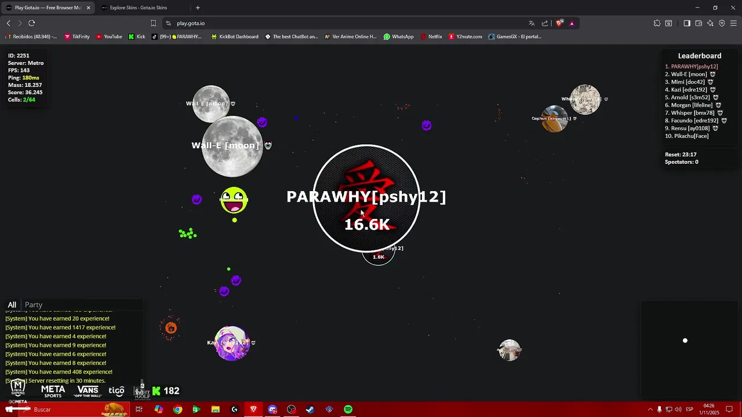Image resolution: width=742 pixels, height=417 pixels.
Task: Select the Play Gota.io browser tab
Action: (x=46, y=8)
